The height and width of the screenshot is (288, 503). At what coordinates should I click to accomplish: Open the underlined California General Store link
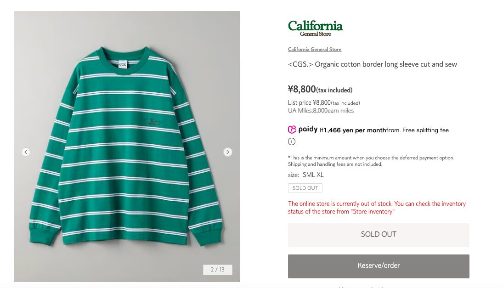[315, 49]
